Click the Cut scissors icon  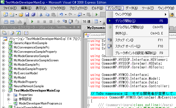click(x=41, y=15)
